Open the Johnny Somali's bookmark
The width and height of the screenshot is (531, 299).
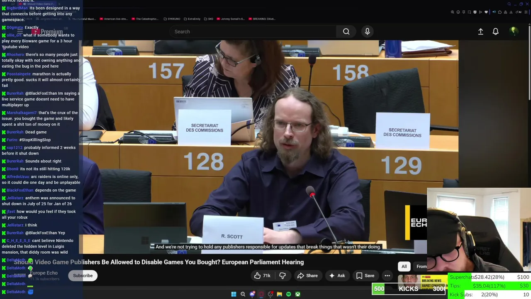[x=231, y=19]
